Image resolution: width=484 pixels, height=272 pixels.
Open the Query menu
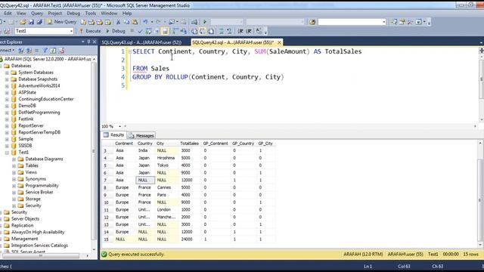(x=37, y=14)
